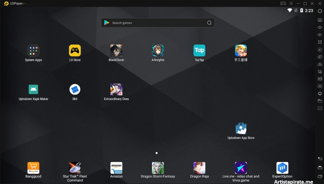Screen dimensions: 324x184
Task: Launch Arknights
Action: (158, 50)
